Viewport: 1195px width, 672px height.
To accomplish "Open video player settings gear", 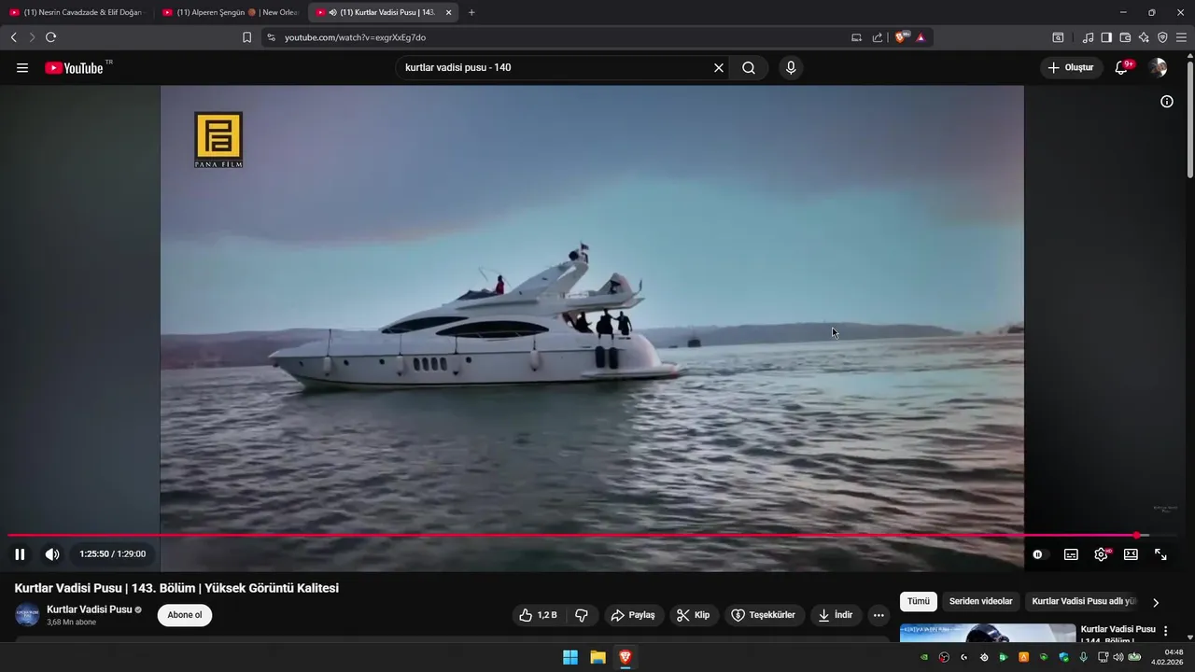I will click(1102, 554).
